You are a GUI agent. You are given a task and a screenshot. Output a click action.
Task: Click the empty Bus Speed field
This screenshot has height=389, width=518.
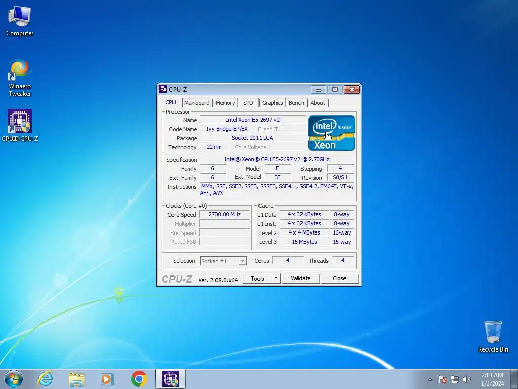coord(225,232)
